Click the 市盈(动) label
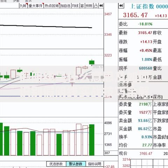 160,137
